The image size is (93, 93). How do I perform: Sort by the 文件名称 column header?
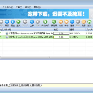[28, 30]
